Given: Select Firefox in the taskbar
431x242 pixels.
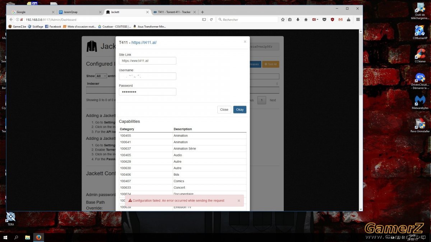Looking at the screenshot, I should 38,237.
